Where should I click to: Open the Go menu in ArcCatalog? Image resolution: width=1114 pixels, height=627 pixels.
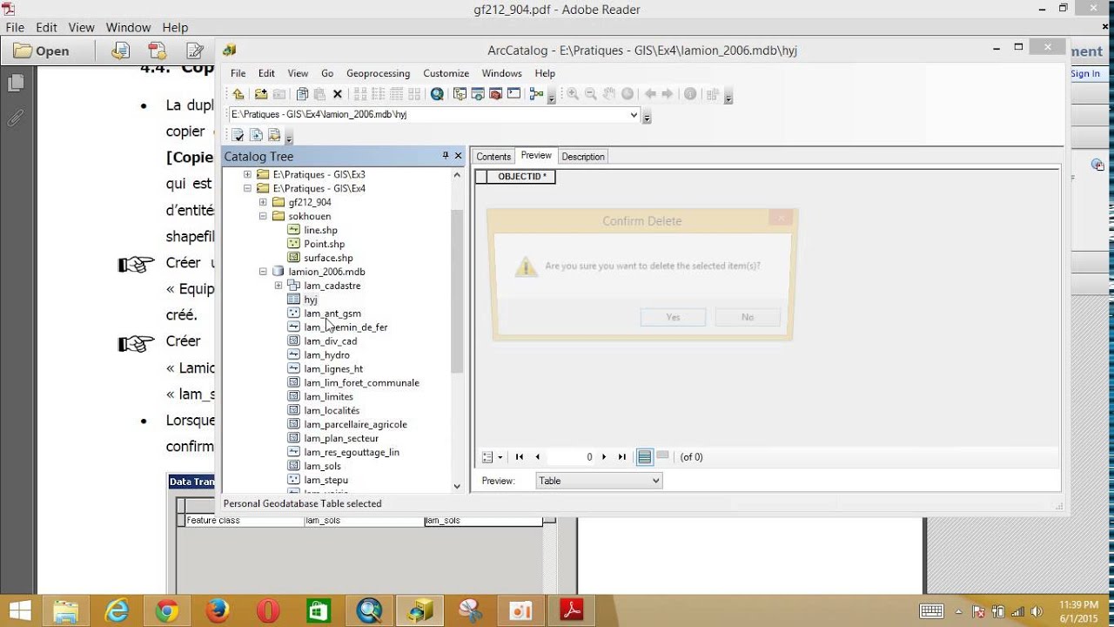point(327,73)
